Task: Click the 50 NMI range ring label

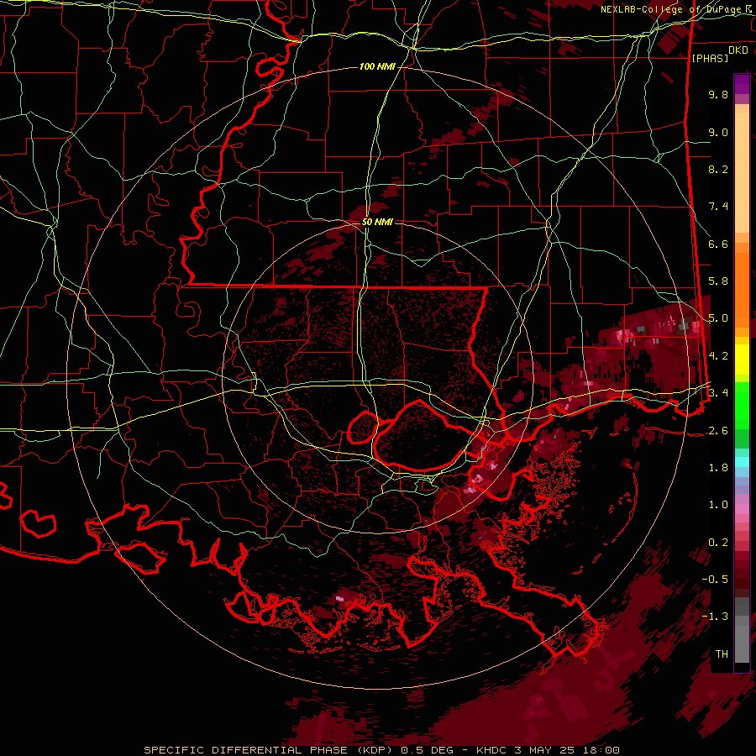Action: 377,223
